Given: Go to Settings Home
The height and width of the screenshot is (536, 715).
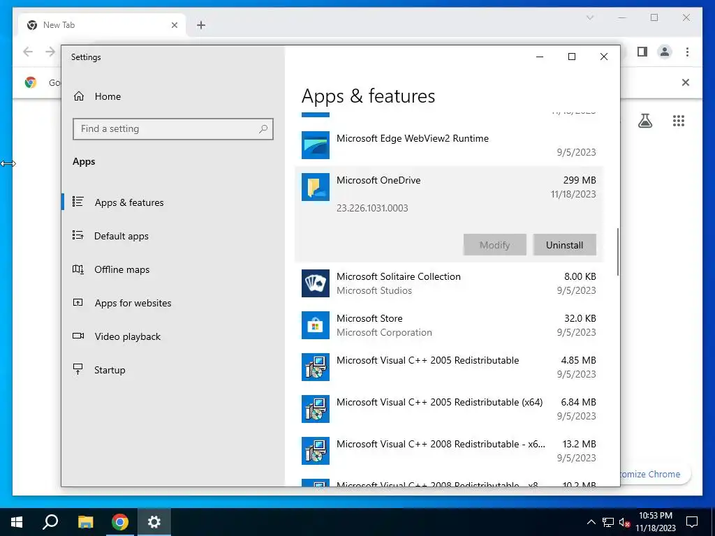Looking at the screenshot, I should click(x=173, y=96).
